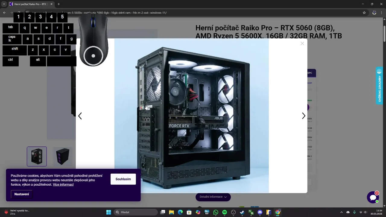This screenshot has height=217, width=386.
Task: Select the Herní počítač Raiko Pro tab
Action: coord(31,4)
